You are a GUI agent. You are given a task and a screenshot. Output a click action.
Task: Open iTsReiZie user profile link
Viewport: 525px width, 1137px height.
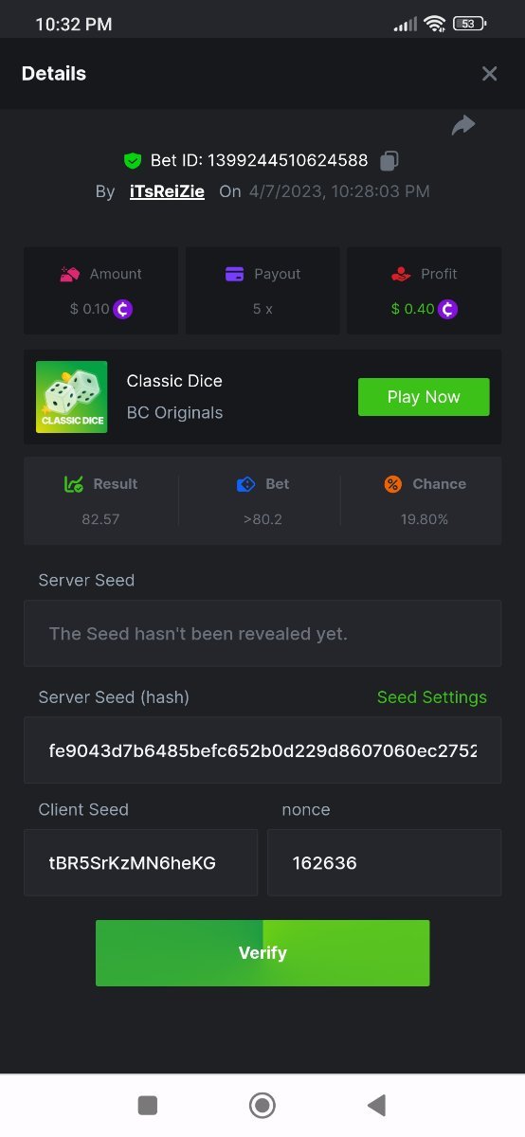click(x=167, y=191)
